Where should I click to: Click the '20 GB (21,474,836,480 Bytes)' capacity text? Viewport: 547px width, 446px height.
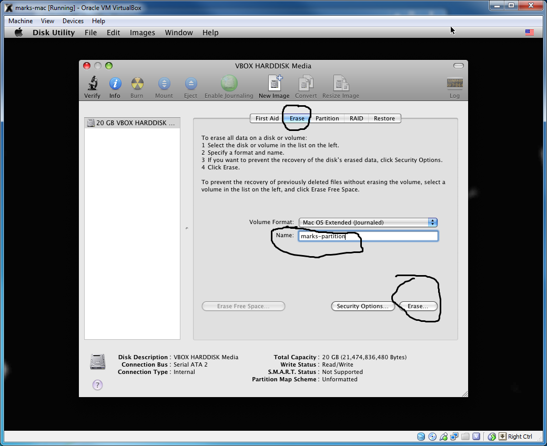click(x=364, y=357)
